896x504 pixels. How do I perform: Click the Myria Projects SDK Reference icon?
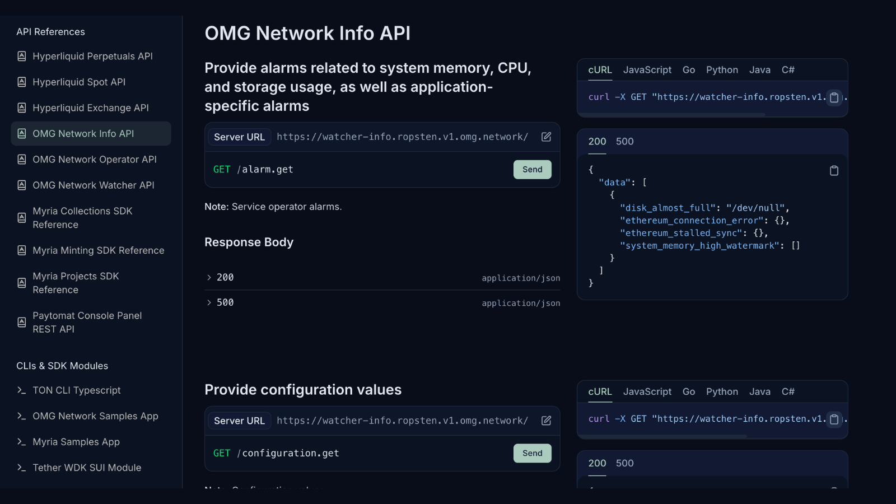point(22,283)
